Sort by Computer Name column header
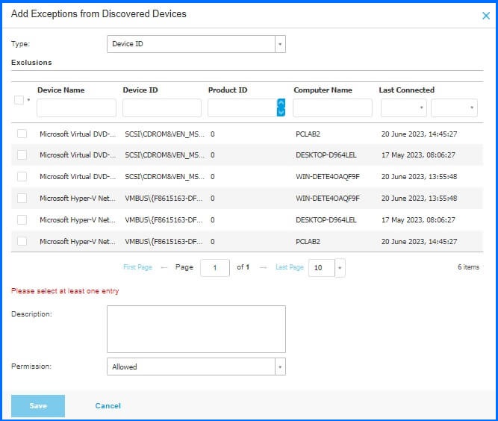The height and width of the screenshot is (421, 498). click(x=323, y=90)
